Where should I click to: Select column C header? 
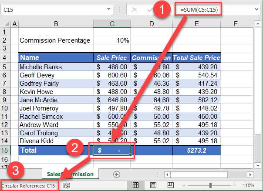112,24
